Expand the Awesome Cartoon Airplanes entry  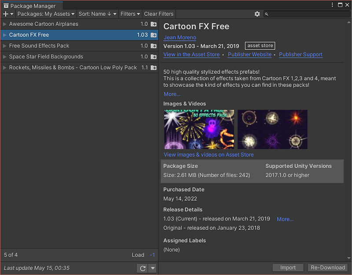[x=4, y=24]
